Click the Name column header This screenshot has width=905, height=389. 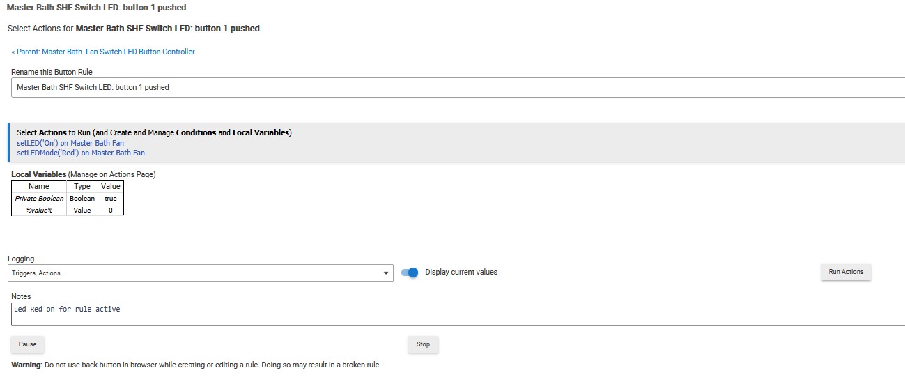point(39,187)
